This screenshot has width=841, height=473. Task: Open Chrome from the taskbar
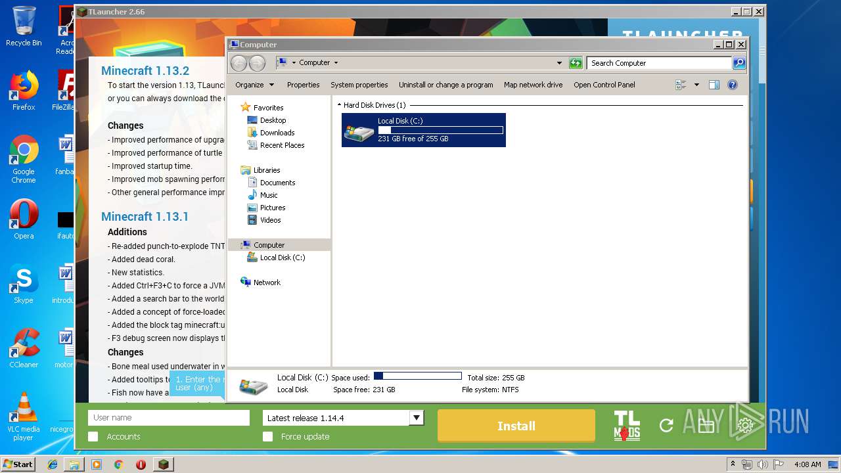(x=118, y=464)
